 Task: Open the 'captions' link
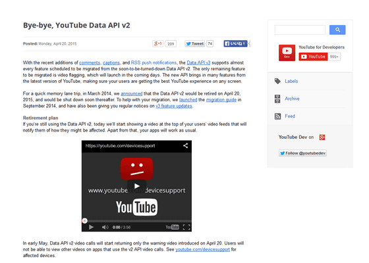click(x=111, y=62)
